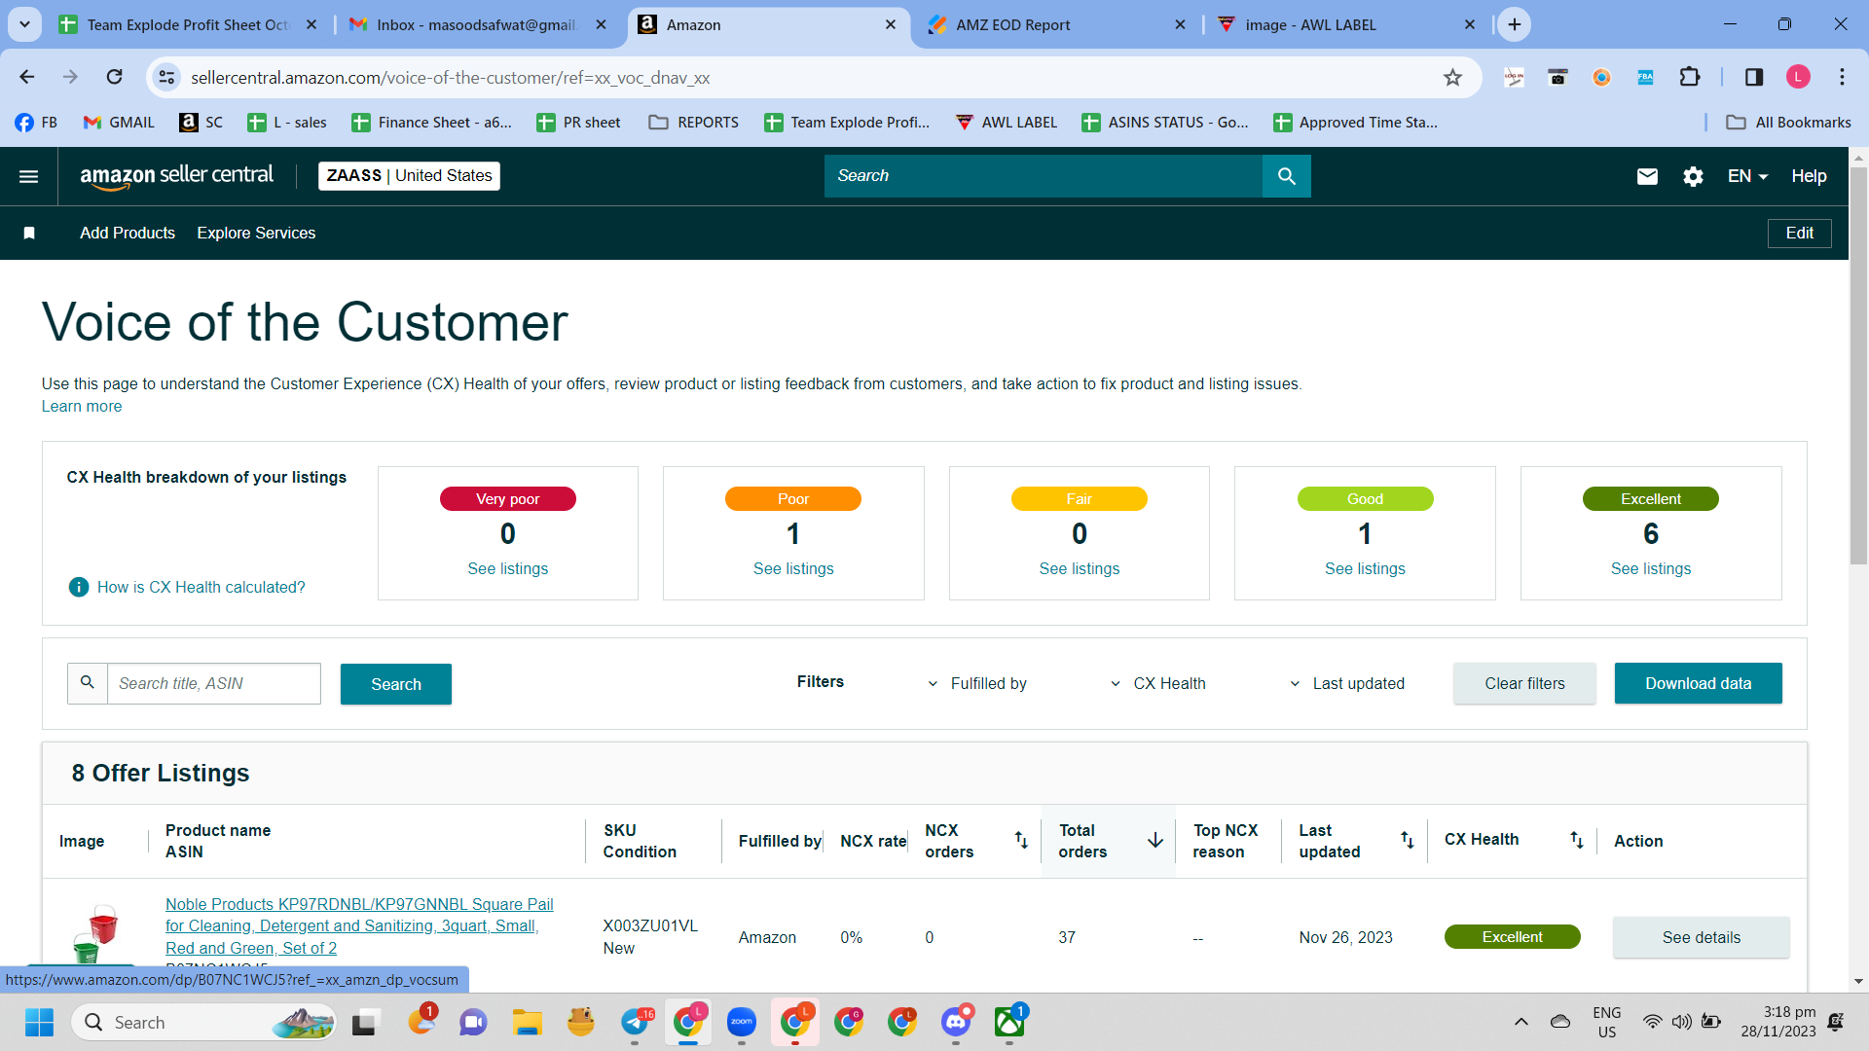Switch to the Gmail Inbox tab
This screenshot has width=1869, height=1051.
tap(478, 24)
